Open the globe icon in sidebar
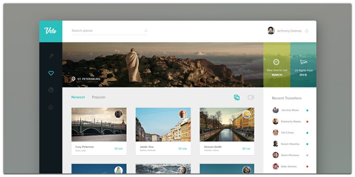 tap(51, 90)
